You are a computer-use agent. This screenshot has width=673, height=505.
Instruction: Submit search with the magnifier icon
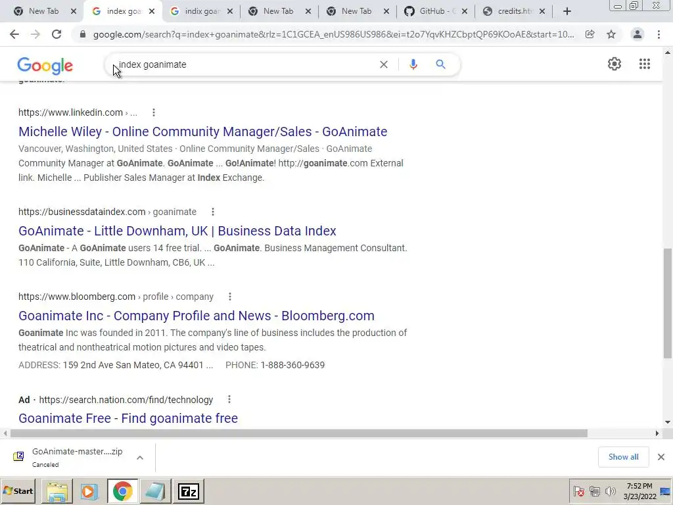pos(440,64)
